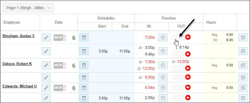
Task: Click the pencil edit icon for Bingham, Amber F
Action: (x=46, y=37)
